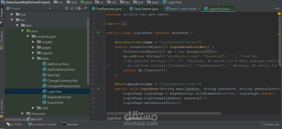Click the yellow inspection status indicator
The width and height of the screenshot is (282, 129).
click(x=279, y=14)
